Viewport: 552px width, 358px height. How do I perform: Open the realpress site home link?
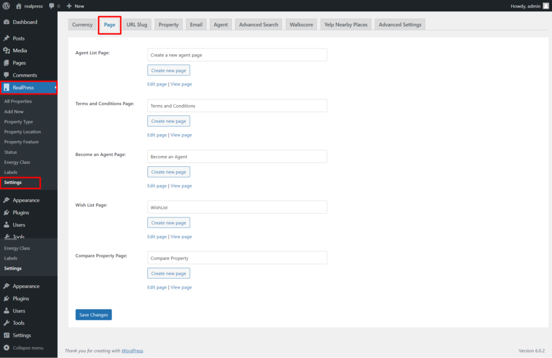pyautogui.click(x=29, y=6)
